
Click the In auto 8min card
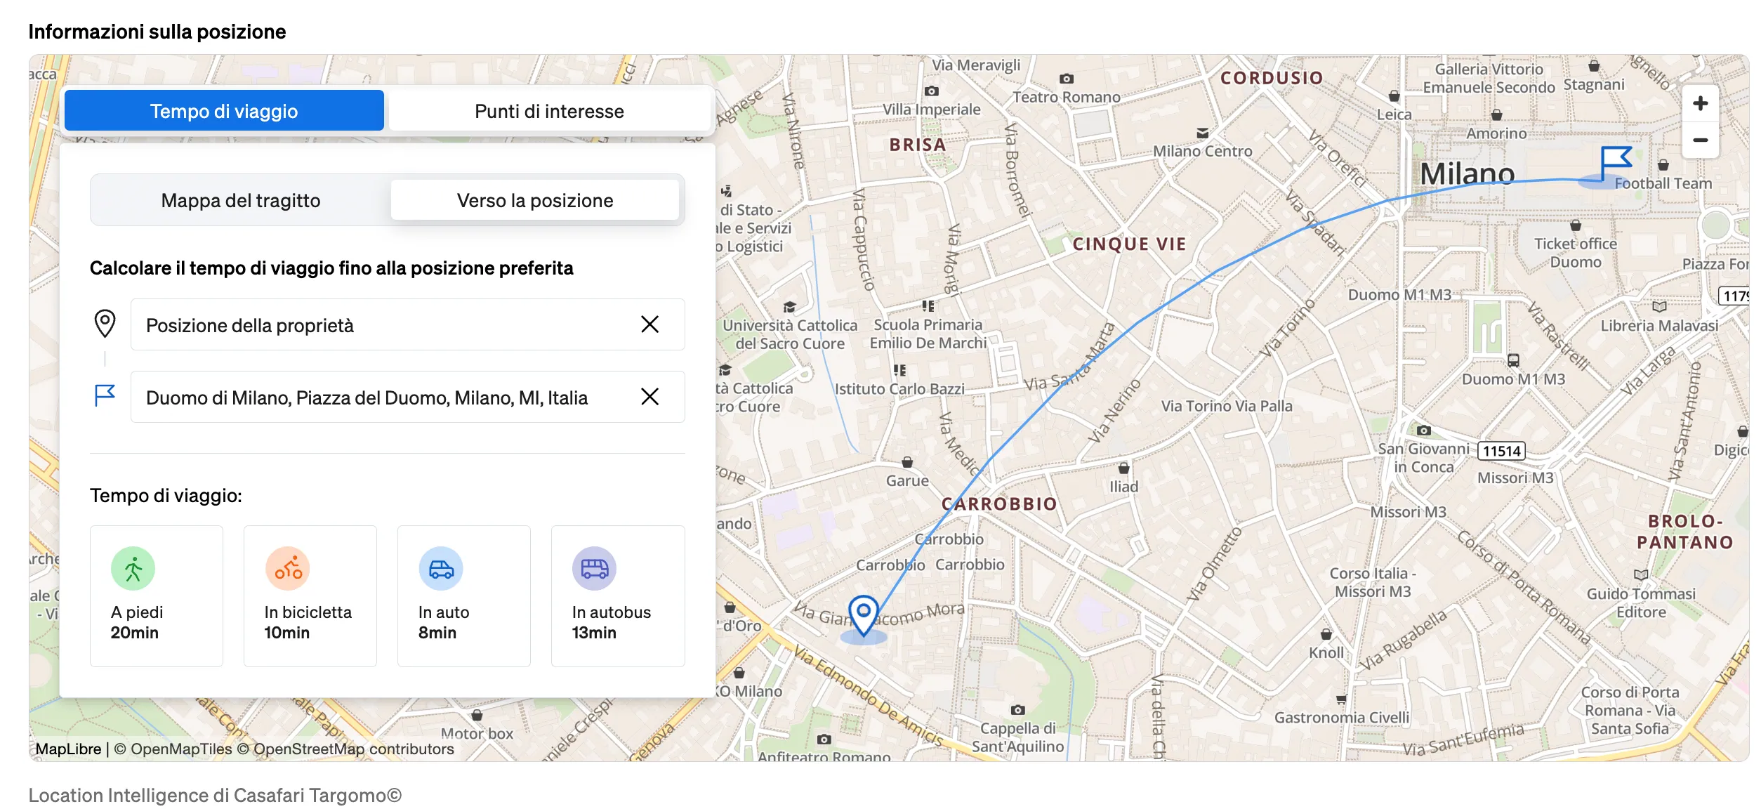(464, 596)
